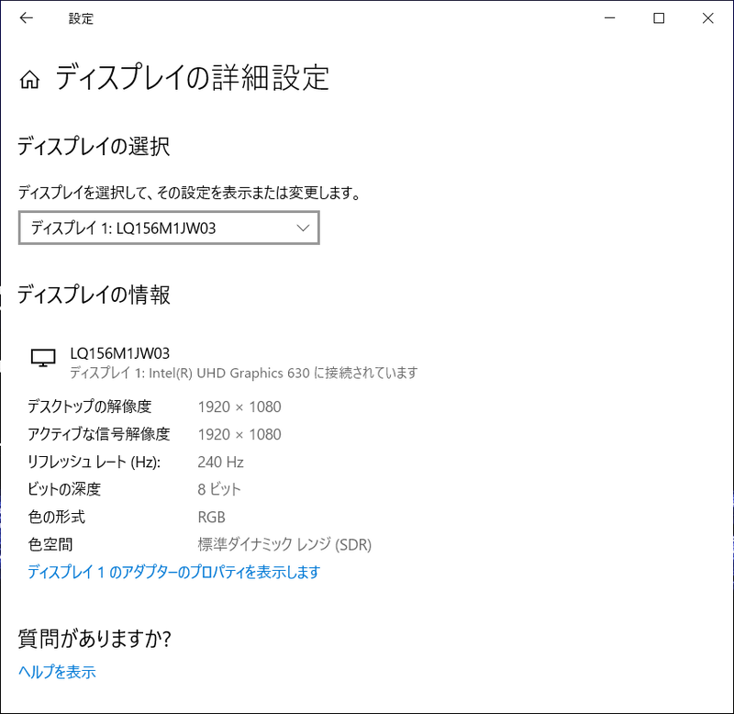Click the dropdown chevron on the display selector
The height and width of the screenshot is (714, 734).
(303, 228)
